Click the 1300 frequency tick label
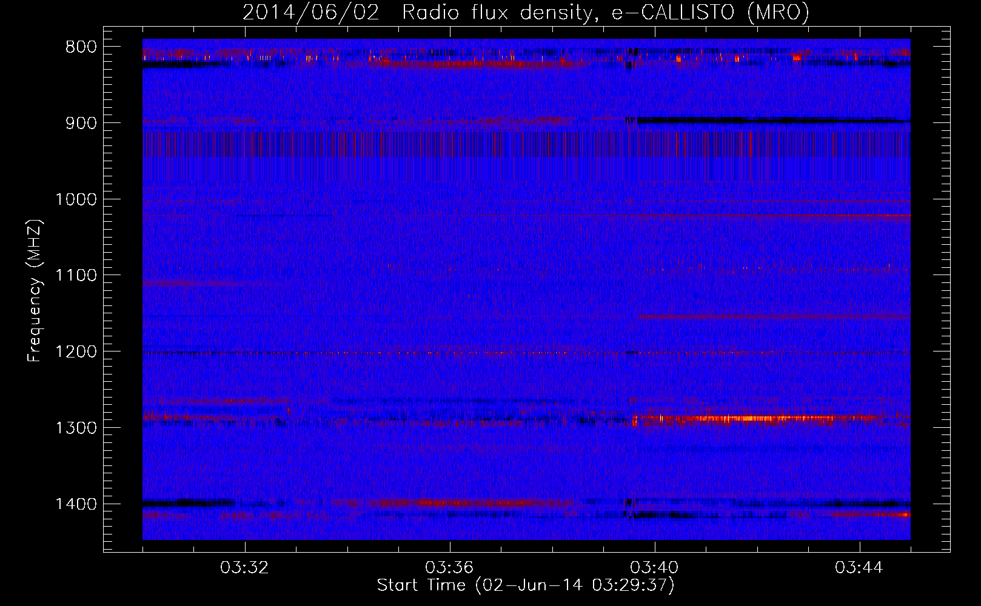This screenshot has height=606, width=981. point(76,428)
